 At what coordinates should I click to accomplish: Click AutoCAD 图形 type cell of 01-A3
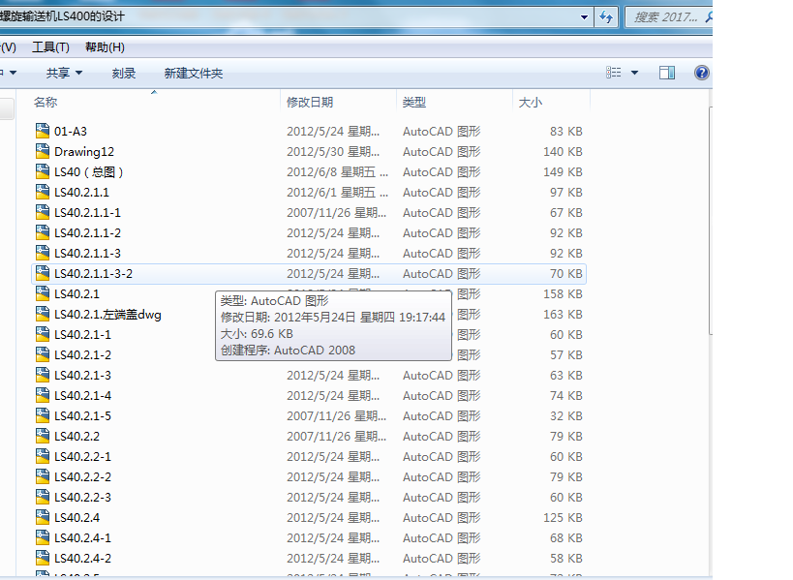(442, 132)
